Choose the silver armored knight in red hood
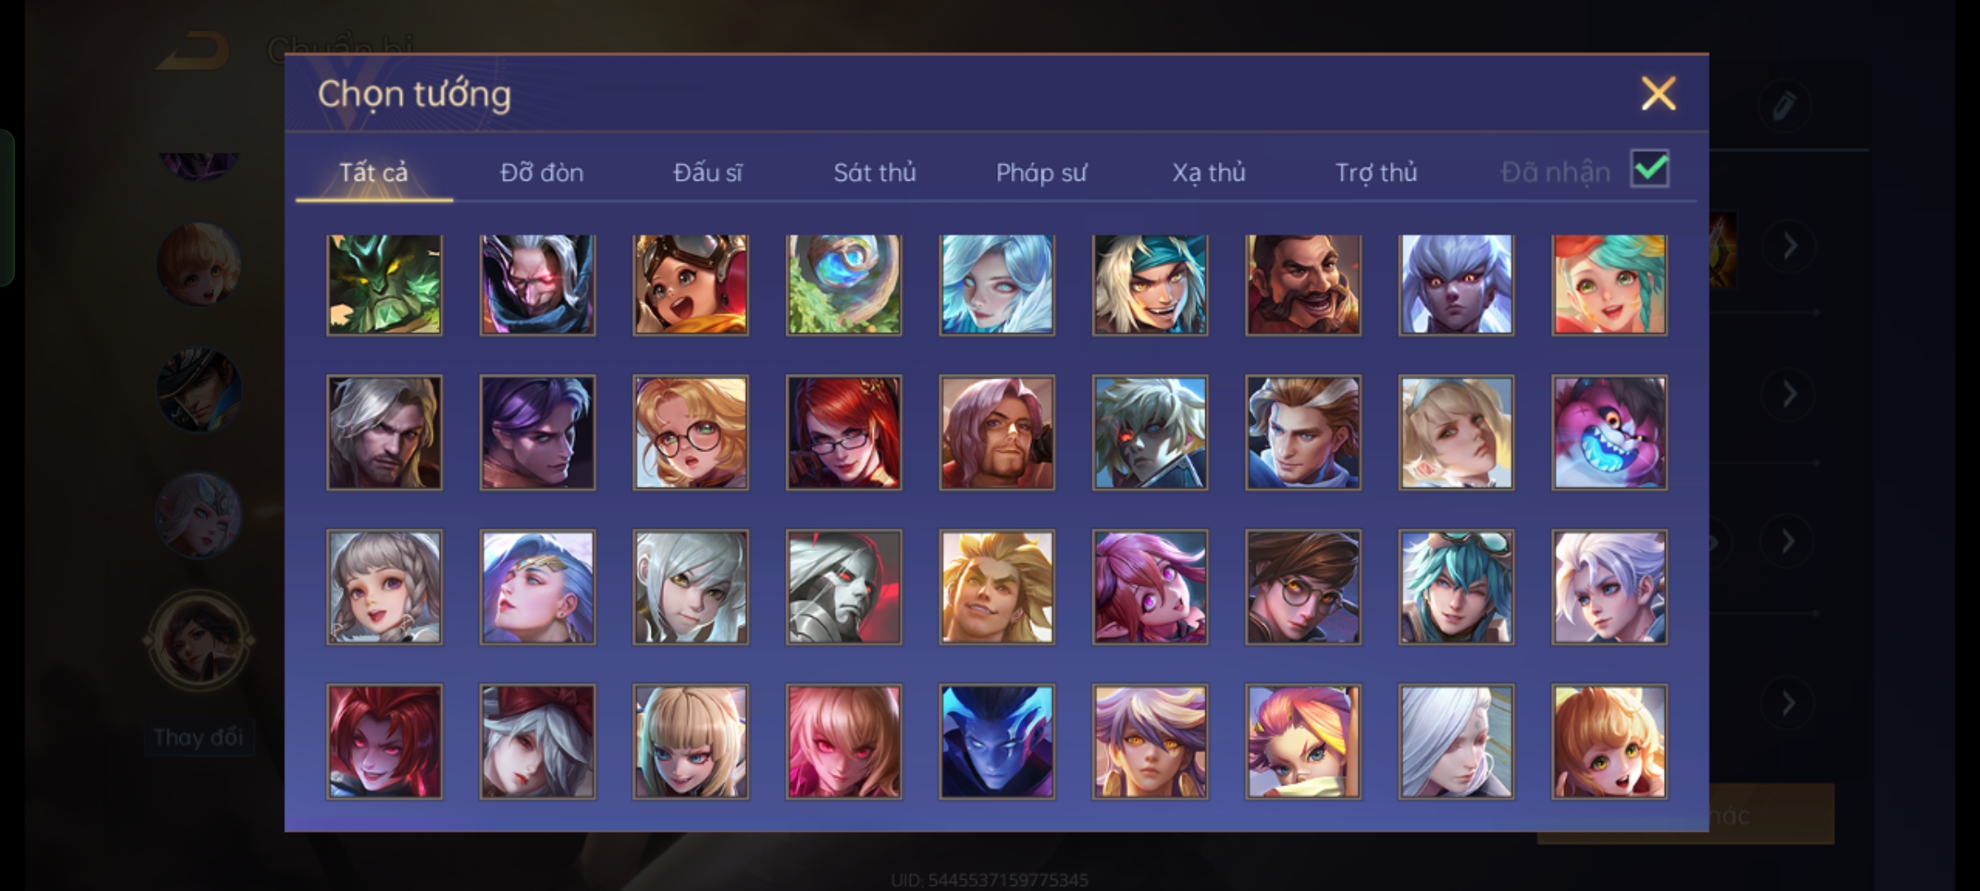 click(843, 587)
